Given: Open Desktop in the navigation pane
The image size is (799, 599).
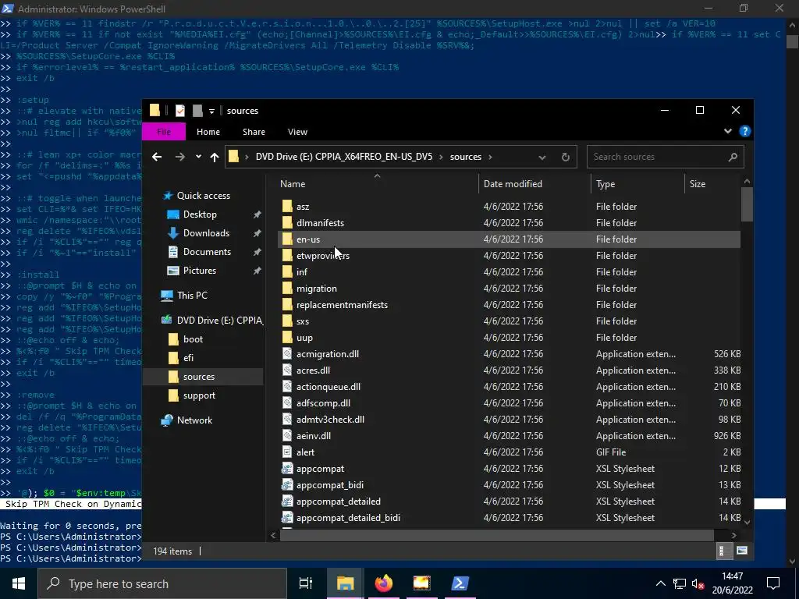Looking at the screenshot, I should pos(200,214).
